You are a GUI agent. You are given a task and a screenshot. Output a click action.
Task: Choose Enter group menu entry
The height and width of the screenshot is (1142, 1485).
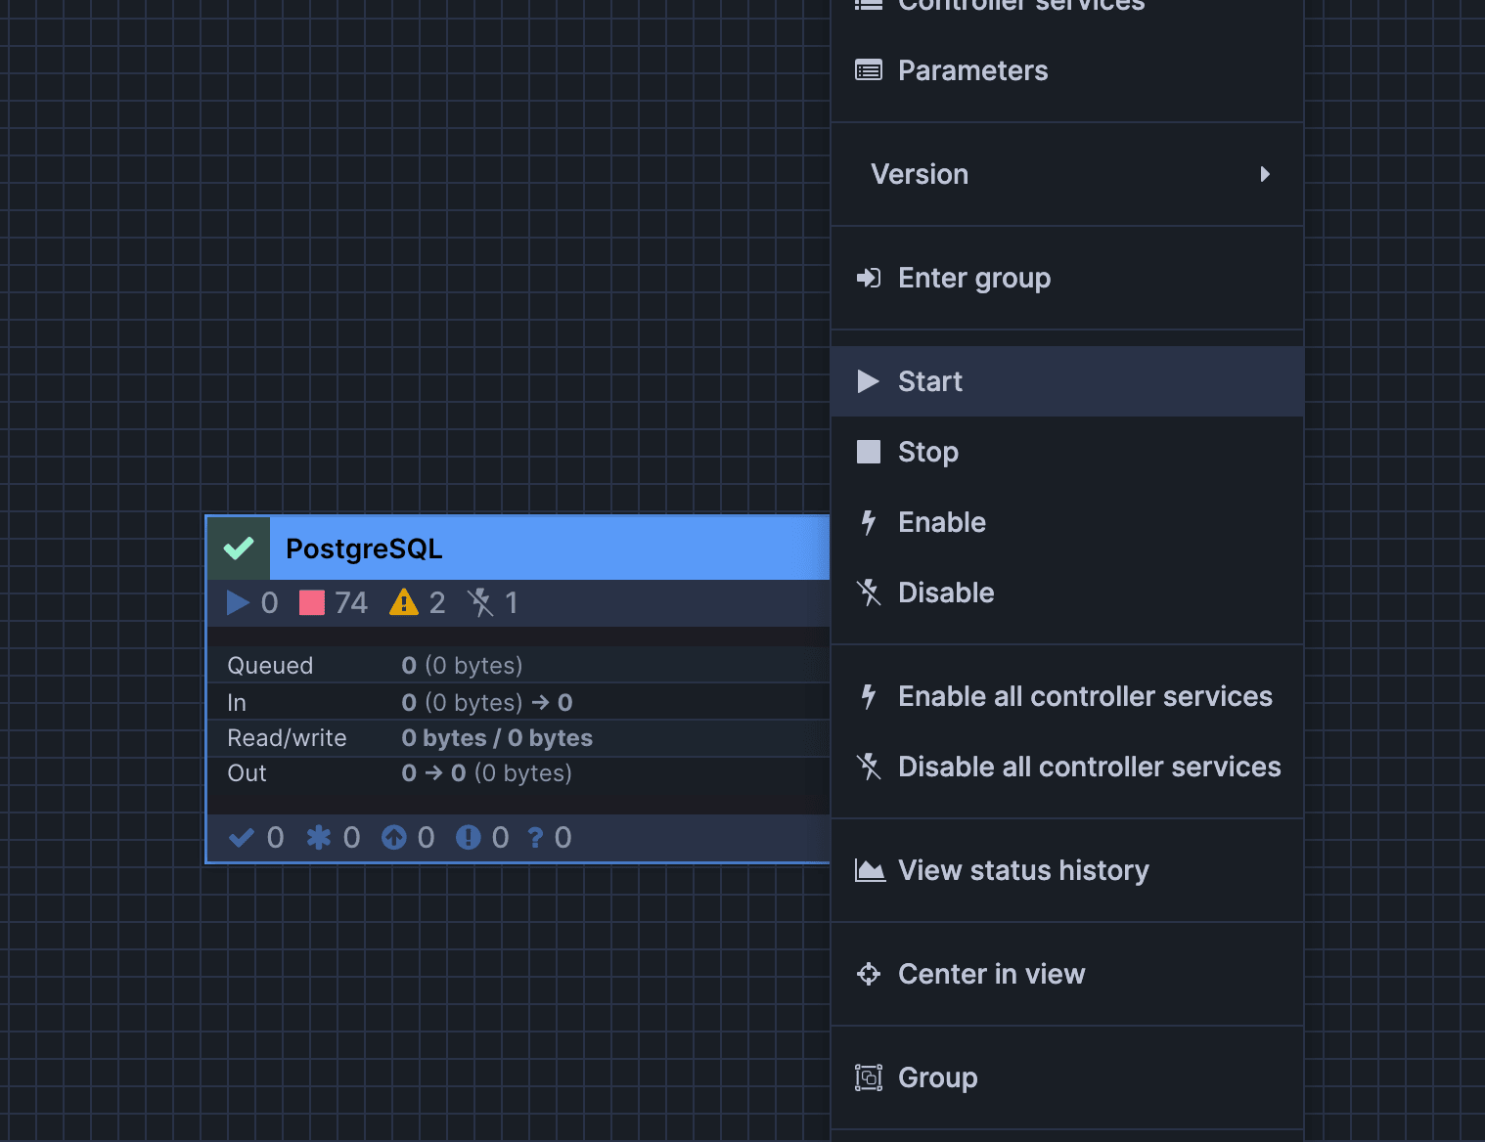pos(1066,278)
